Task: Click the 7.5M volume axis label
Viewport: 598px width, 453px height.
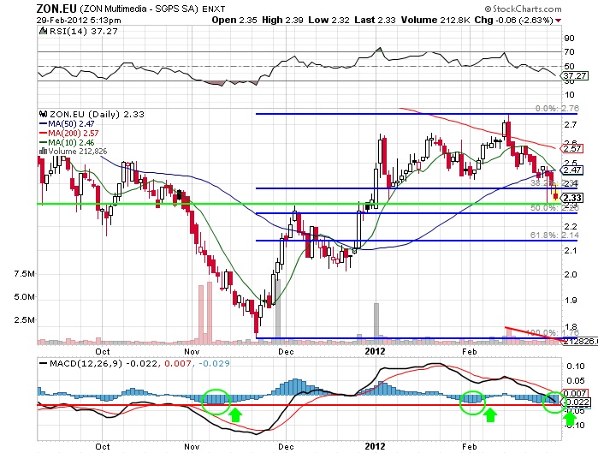Action: point(25,274)
